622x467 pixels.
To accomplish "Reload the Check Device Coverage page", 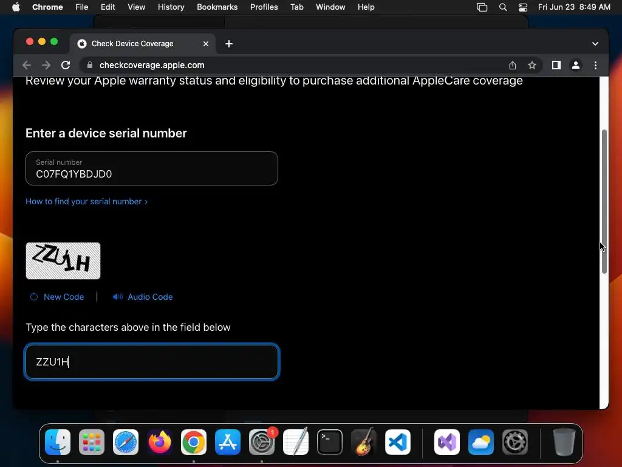I will [x=66, y=65].
